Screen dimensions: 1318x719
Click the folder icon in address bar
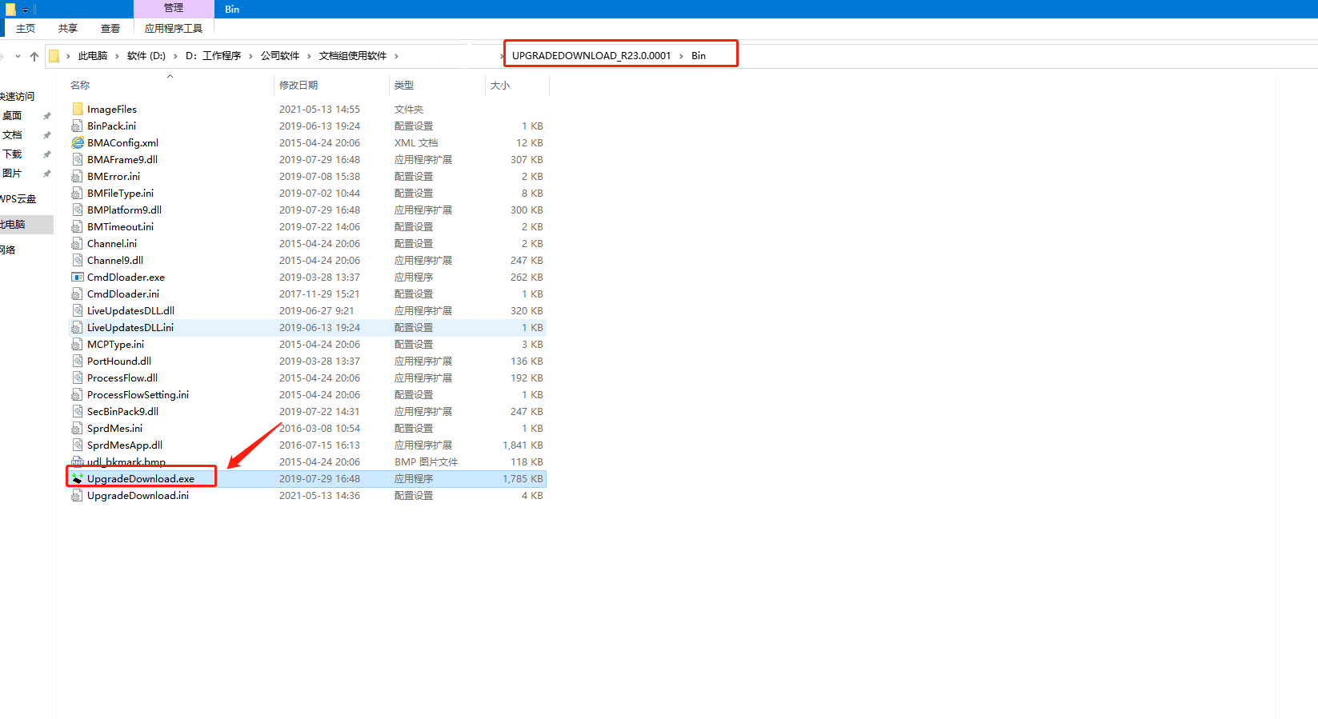point(54,56)
